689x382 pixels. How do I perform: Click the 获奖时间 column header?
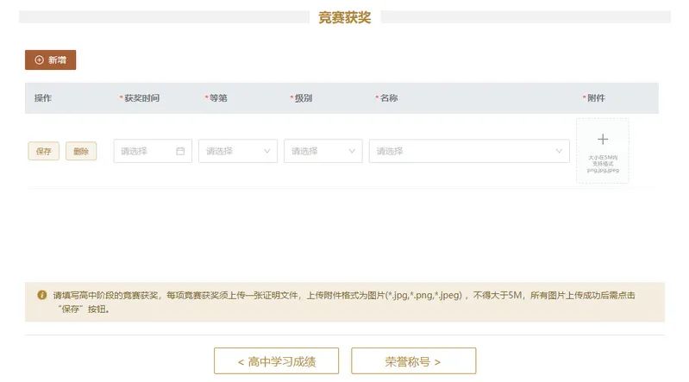[x=141, y=98]
